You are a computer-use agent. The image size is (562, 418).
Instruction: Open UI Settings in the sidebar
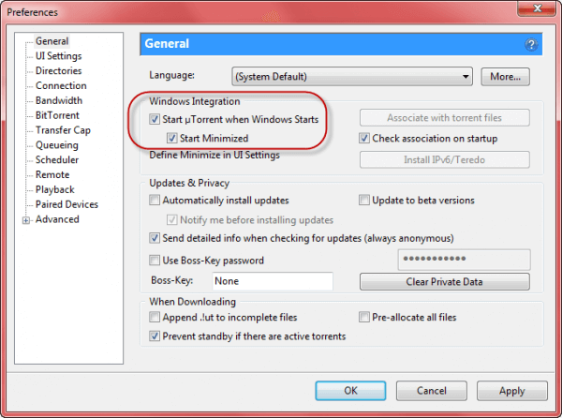tap(58, 56)
